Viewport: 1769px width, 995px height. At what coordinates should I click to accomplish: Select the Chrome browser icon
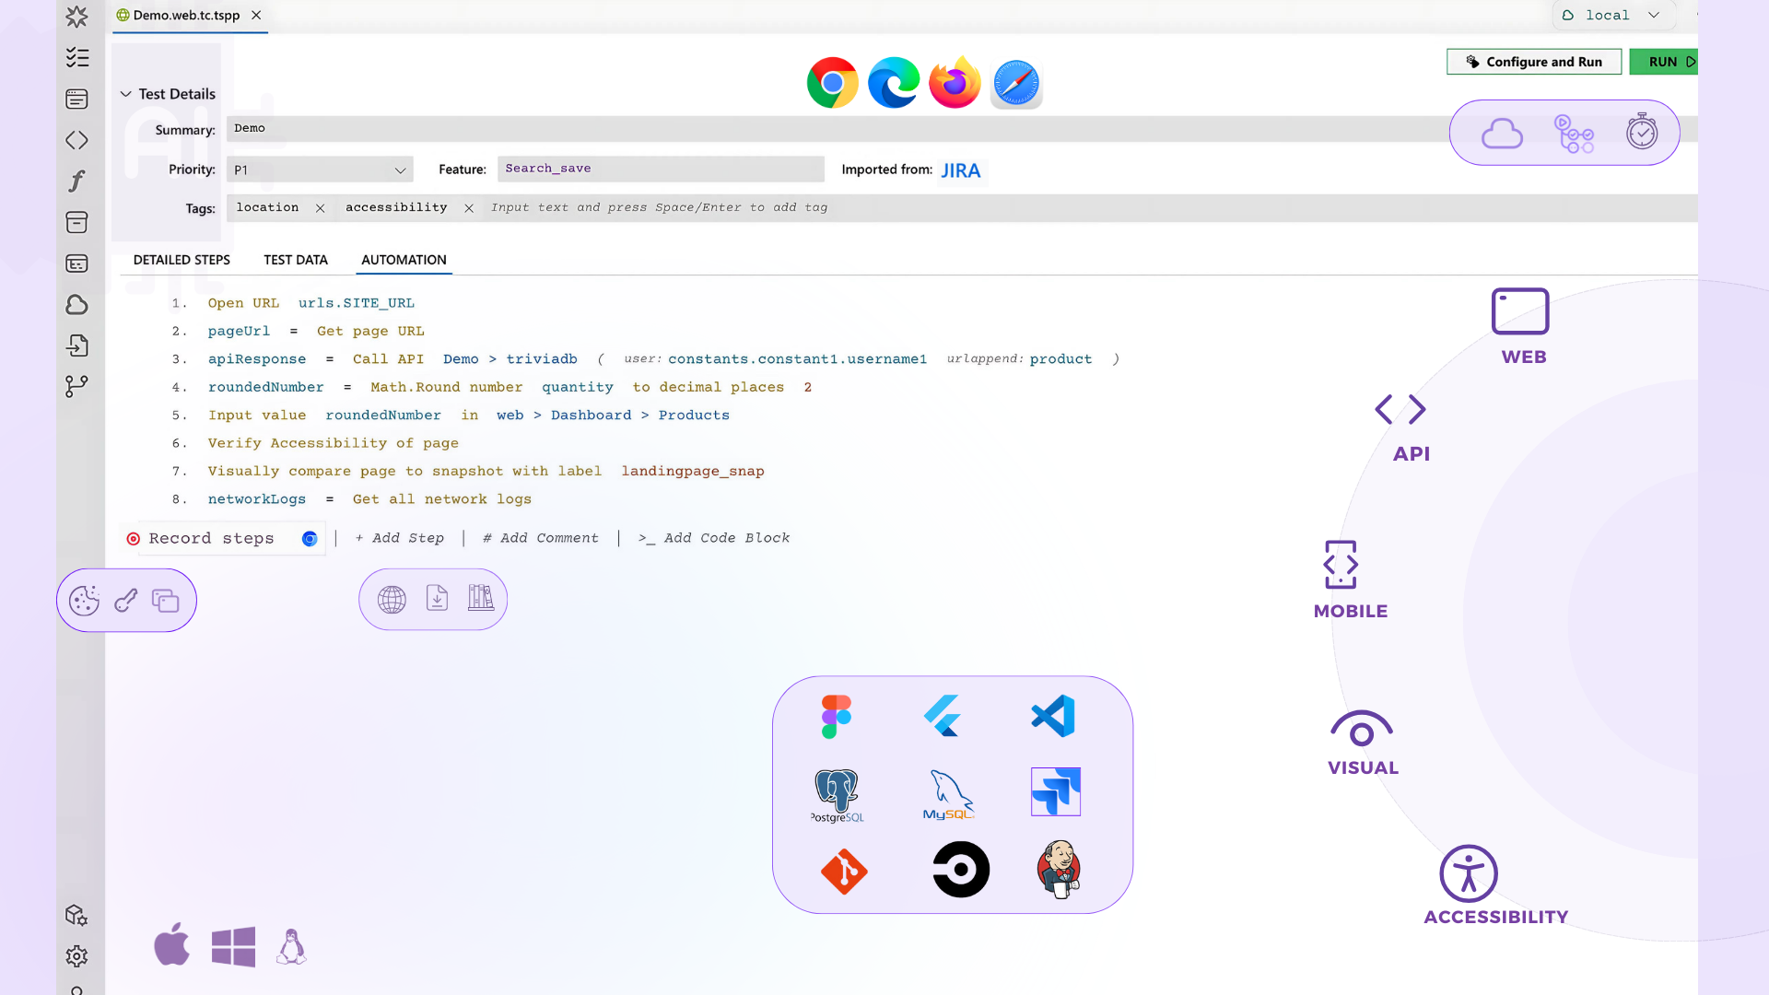click(x=832, y=82)
